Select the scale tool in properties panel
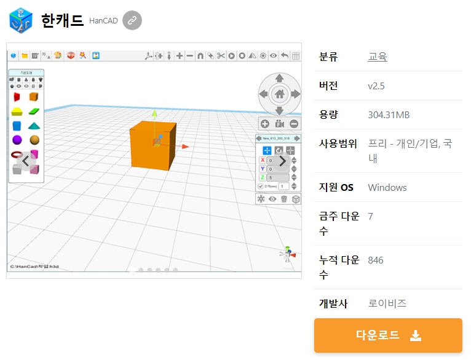The height and width of the screenshot is (362, 471). (x=290, y=150)
